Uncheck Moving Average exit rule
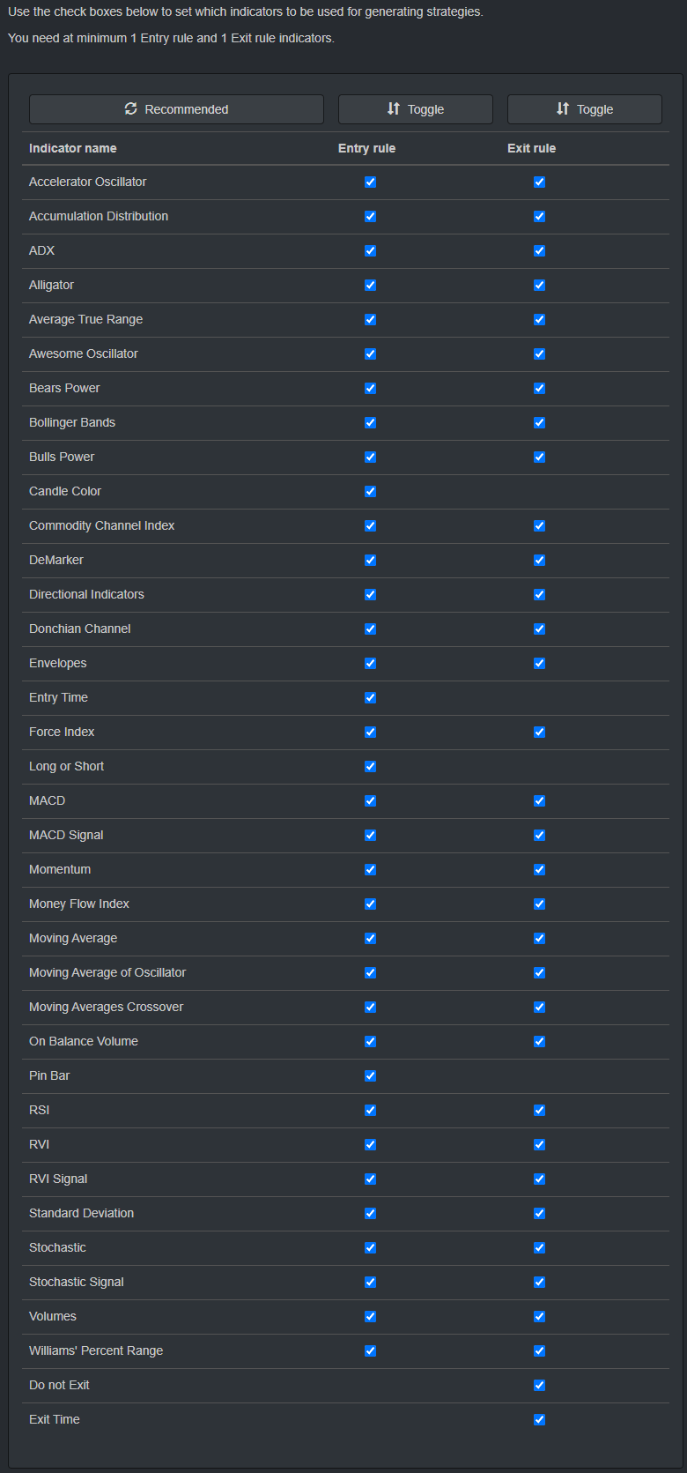This screenshot has width=687, height=1473. [539, 938]
